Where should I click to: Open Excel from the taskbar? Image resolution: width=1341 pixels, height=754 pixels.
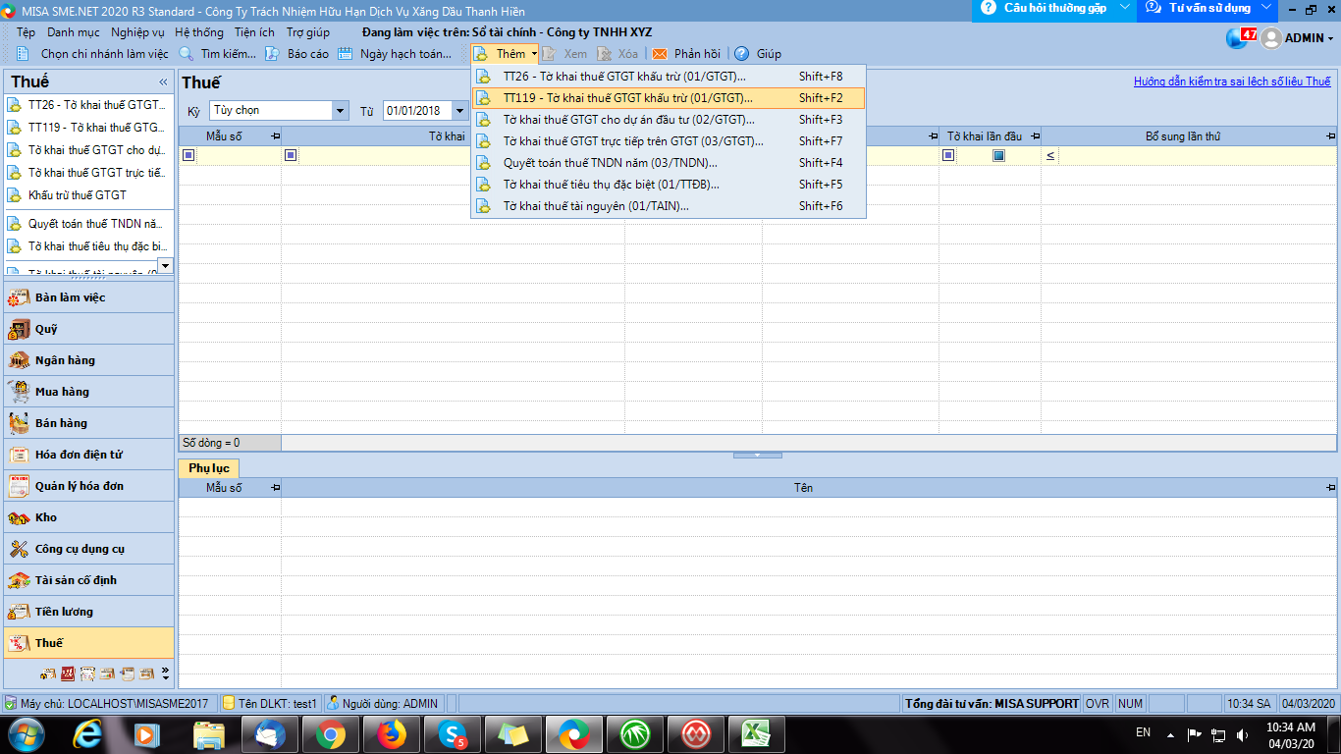pyautogui.click(x=755, y=734)
